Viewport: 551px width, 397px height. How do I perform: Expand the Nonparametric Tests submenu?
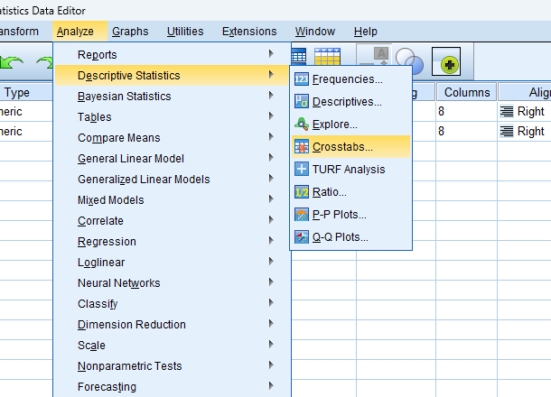129,366
